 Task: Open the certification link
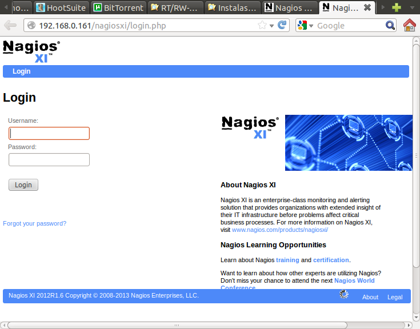click(x=331, y=260)
